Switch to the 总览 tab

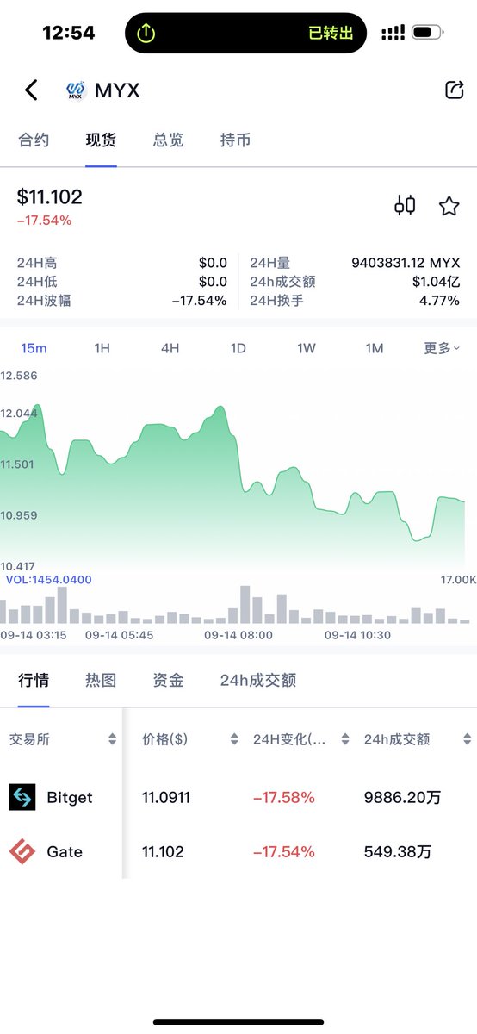[168, 140]
